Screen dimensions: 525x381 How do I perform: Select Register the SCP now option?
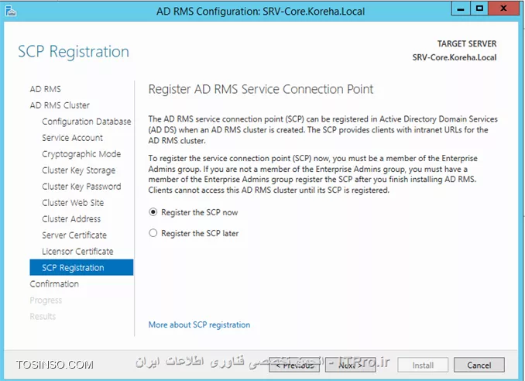pyautogui.click(x=193, y=212)
